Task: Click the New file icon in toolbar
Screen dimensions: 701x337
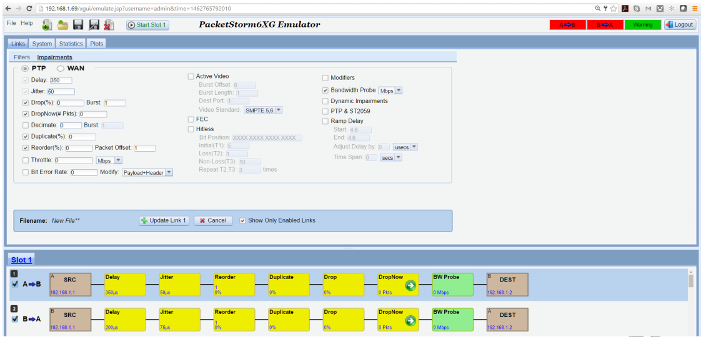Action: pyautogui.click(x=47, y=25)
